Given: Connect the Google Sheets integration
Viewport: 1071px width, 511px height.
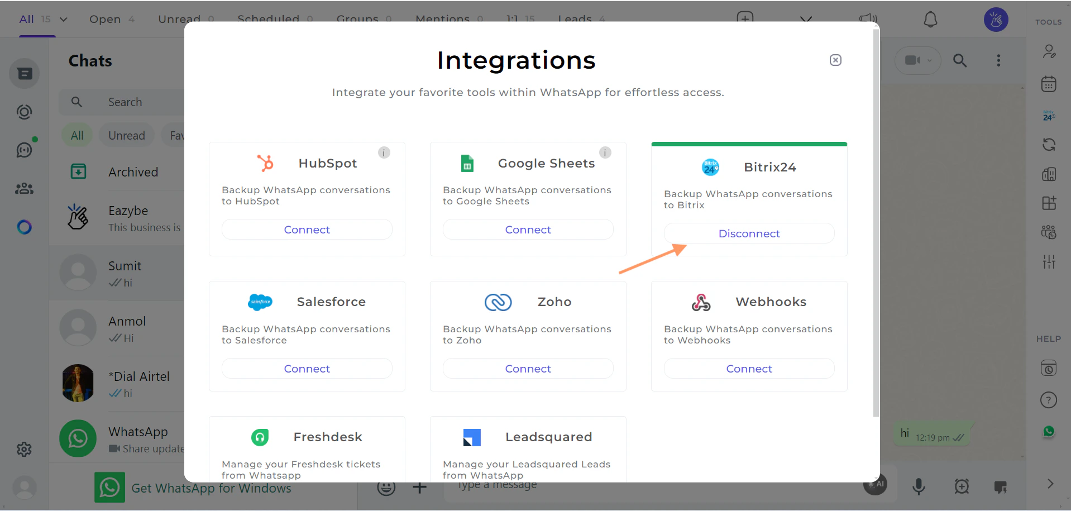Looking at the screenshot, I should 528,230.
